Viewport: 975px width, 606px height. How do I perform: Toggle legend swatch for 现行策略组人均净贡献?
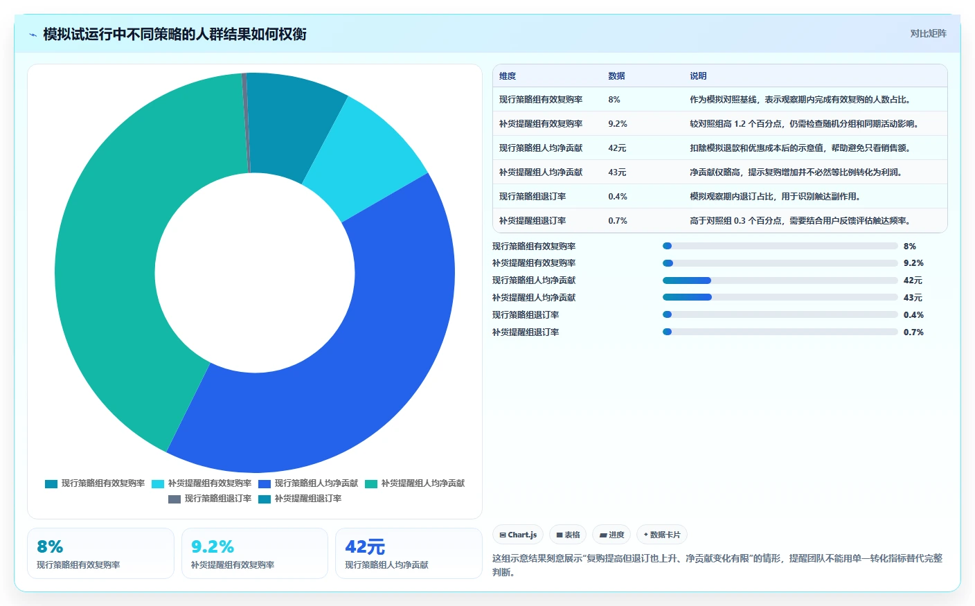pos(265,483)
